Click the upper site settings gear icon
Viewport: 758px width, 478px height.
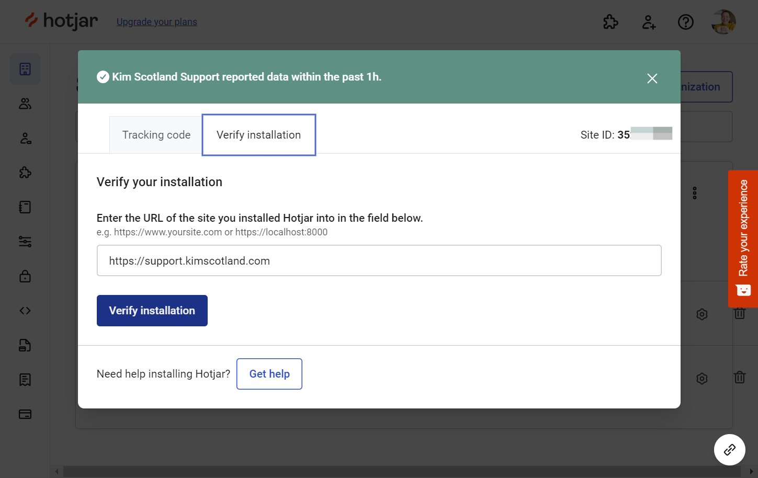tap(702, 314)
